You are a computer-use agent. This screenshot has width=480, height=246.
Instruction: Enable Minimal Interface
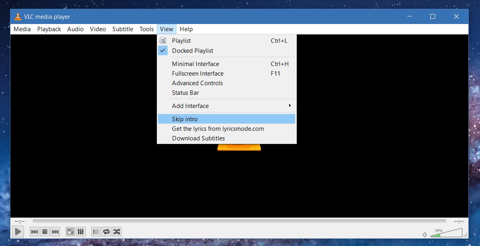[227, 64]
